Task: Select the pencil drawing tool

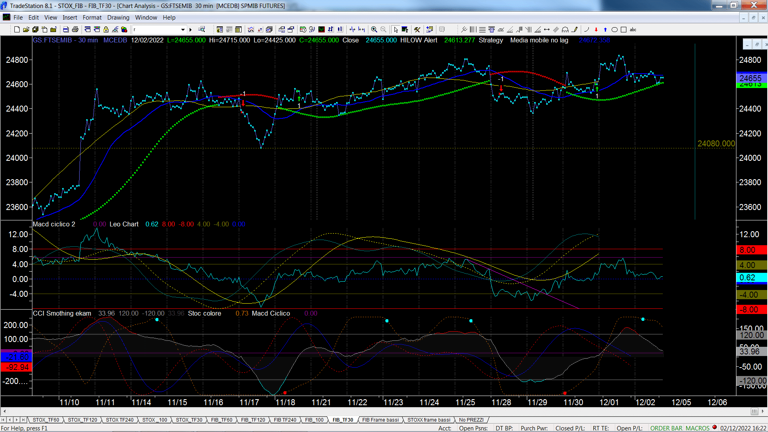Action: tap(575, 30)
